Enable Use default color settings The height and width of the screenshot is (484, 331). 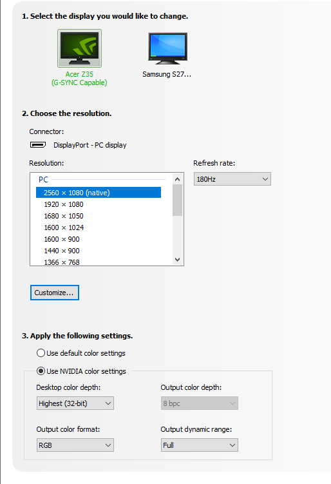click(41, 353)
